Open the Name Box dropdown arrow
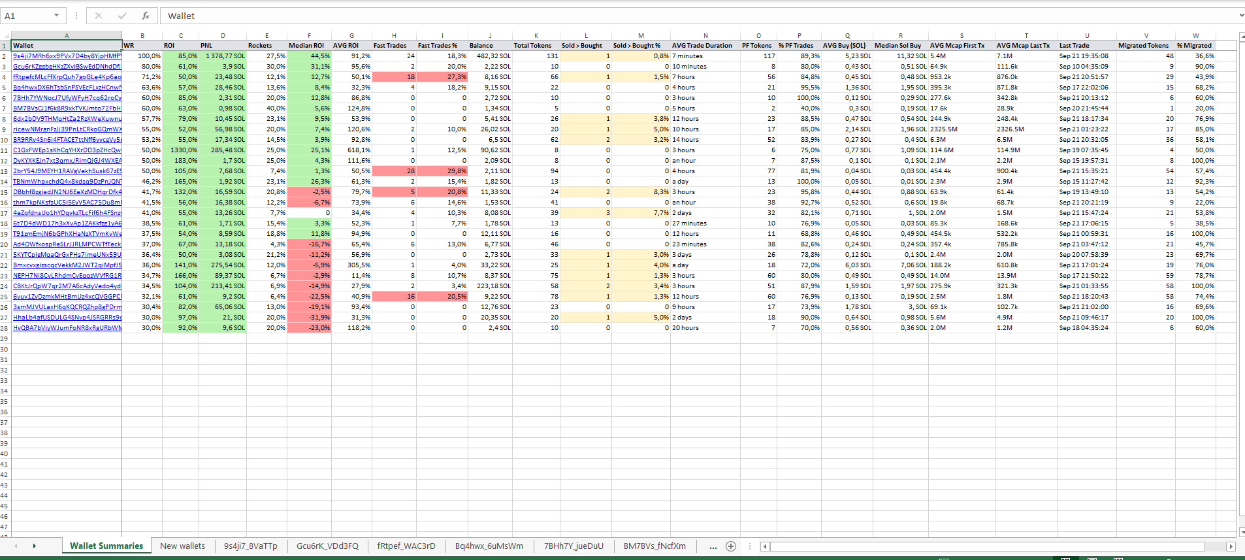Image resolution: width=1245 pixels, height=560 pixels. [56, 16]
